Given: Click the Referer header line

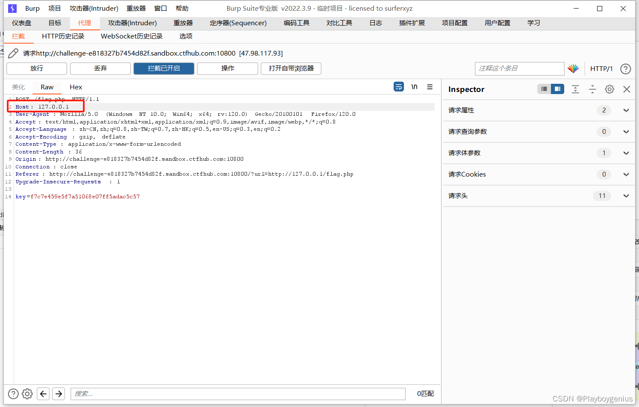Looking at the screenshot, I should (184, 174).
